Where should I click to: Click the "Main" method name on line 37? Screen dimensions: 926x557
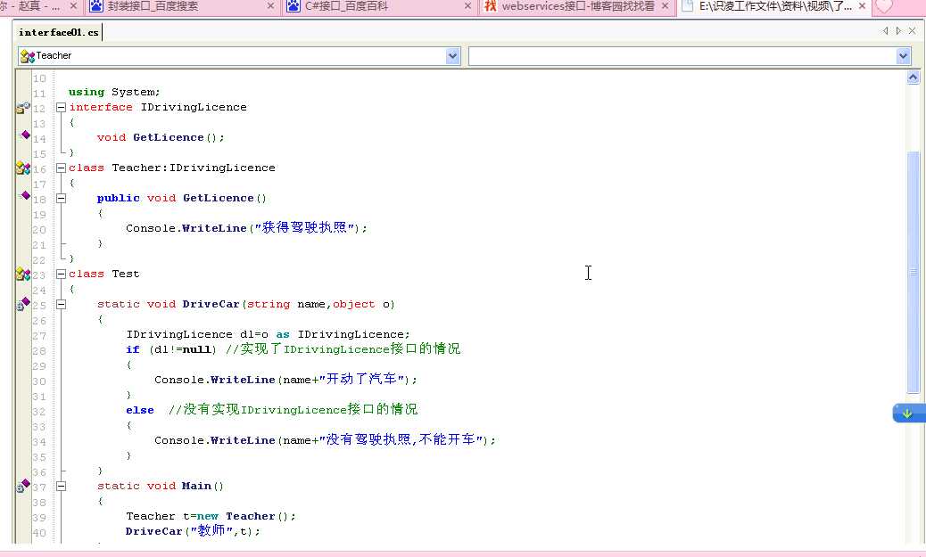coord(196,486)
